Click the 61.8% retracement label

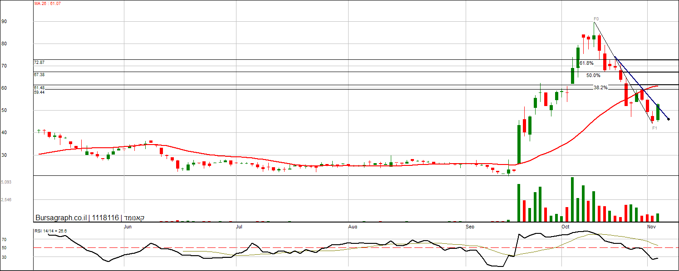586,63
